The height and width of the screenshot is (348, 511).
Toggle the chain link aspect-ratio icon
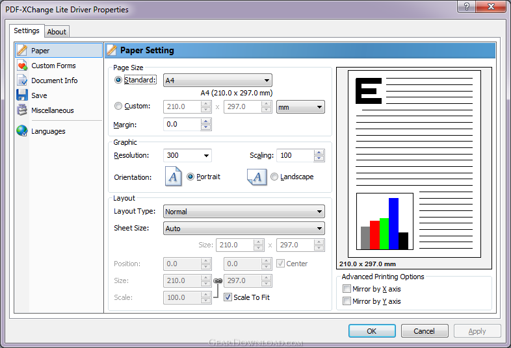pos(218,280)
